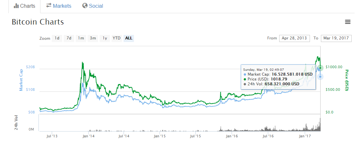Click the globe icon beside Social
This screenshot has width=362, height=148.
85,5
